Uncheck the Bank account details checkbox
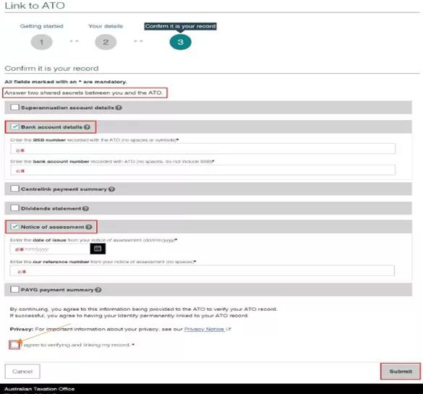423x394 pixels. tap(15, 127)
